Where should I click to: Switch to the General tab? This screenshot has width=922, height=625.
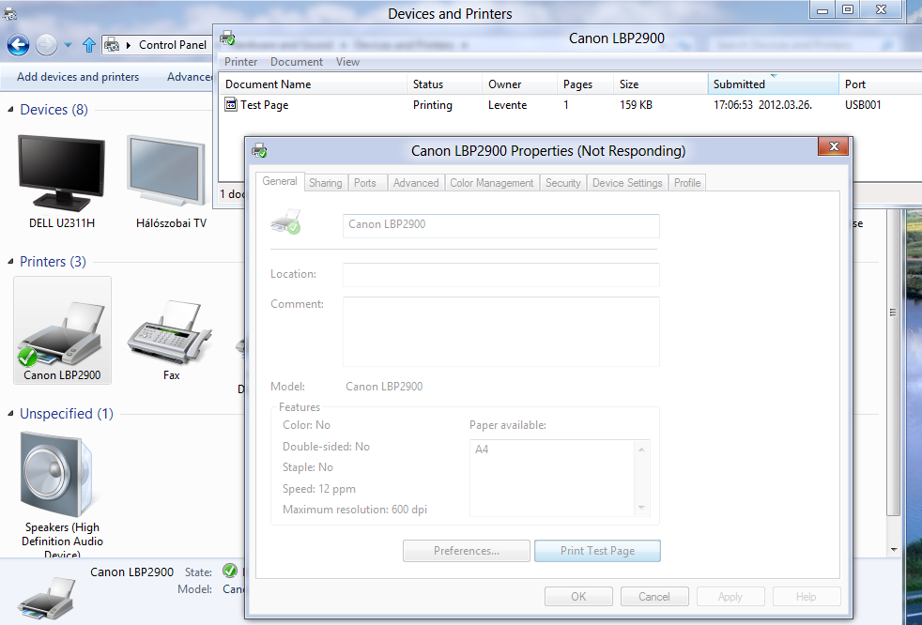tap(279, 181)
